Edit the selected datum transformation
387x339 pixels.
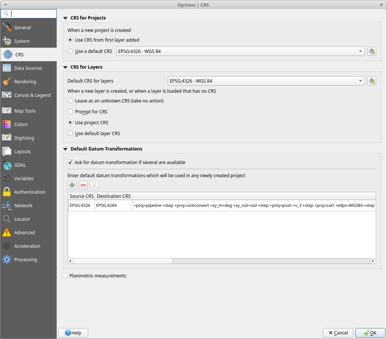[x=94, y=185]
